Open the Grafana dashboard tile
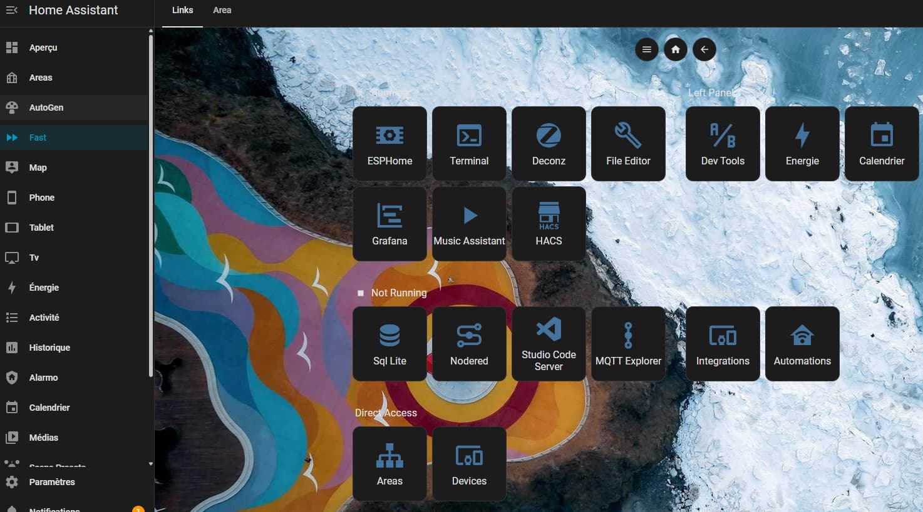The height and width of the screenshot is (512, 923). point(389,224)
